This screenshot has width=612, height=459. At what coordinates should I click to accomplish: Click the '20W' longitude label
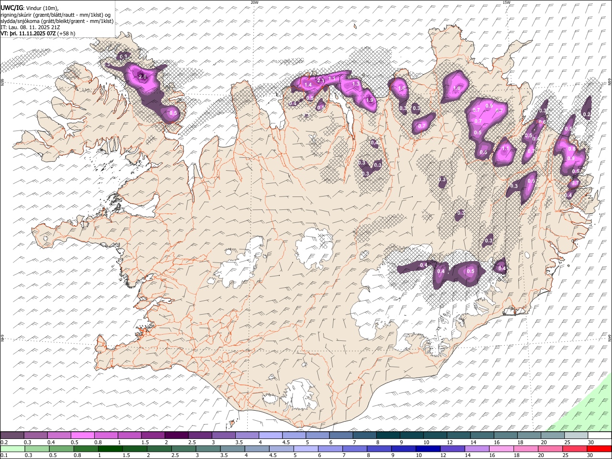pos(254,2)
